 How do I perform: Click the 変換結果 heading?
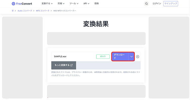[96, 24]
